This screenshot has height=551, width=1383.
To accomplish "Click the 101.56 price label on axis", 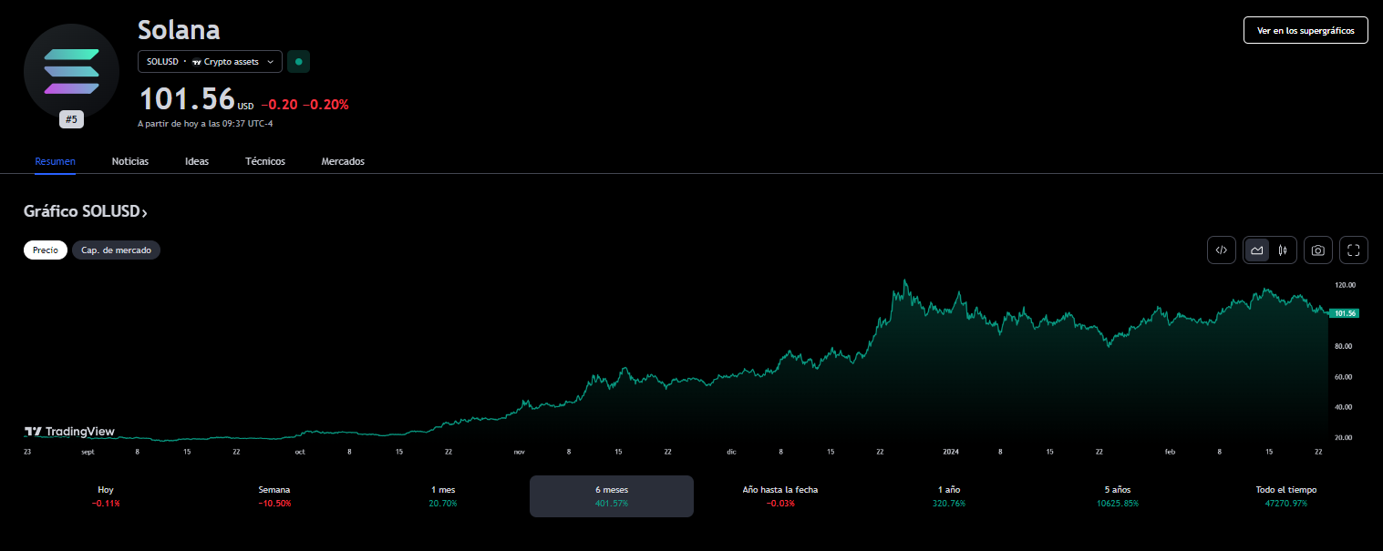I will (x=1345, y=313).
